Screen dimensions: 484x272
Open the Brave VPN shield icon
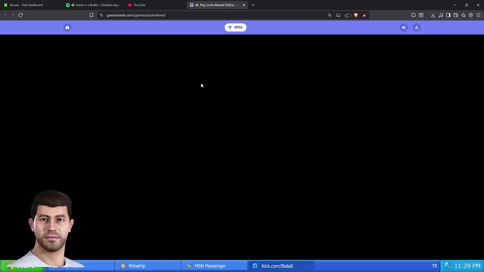coord(471,15)
